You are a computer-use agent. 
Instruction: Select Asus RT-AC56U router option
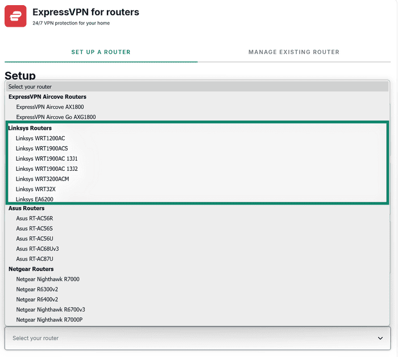(x=197, y=239)
